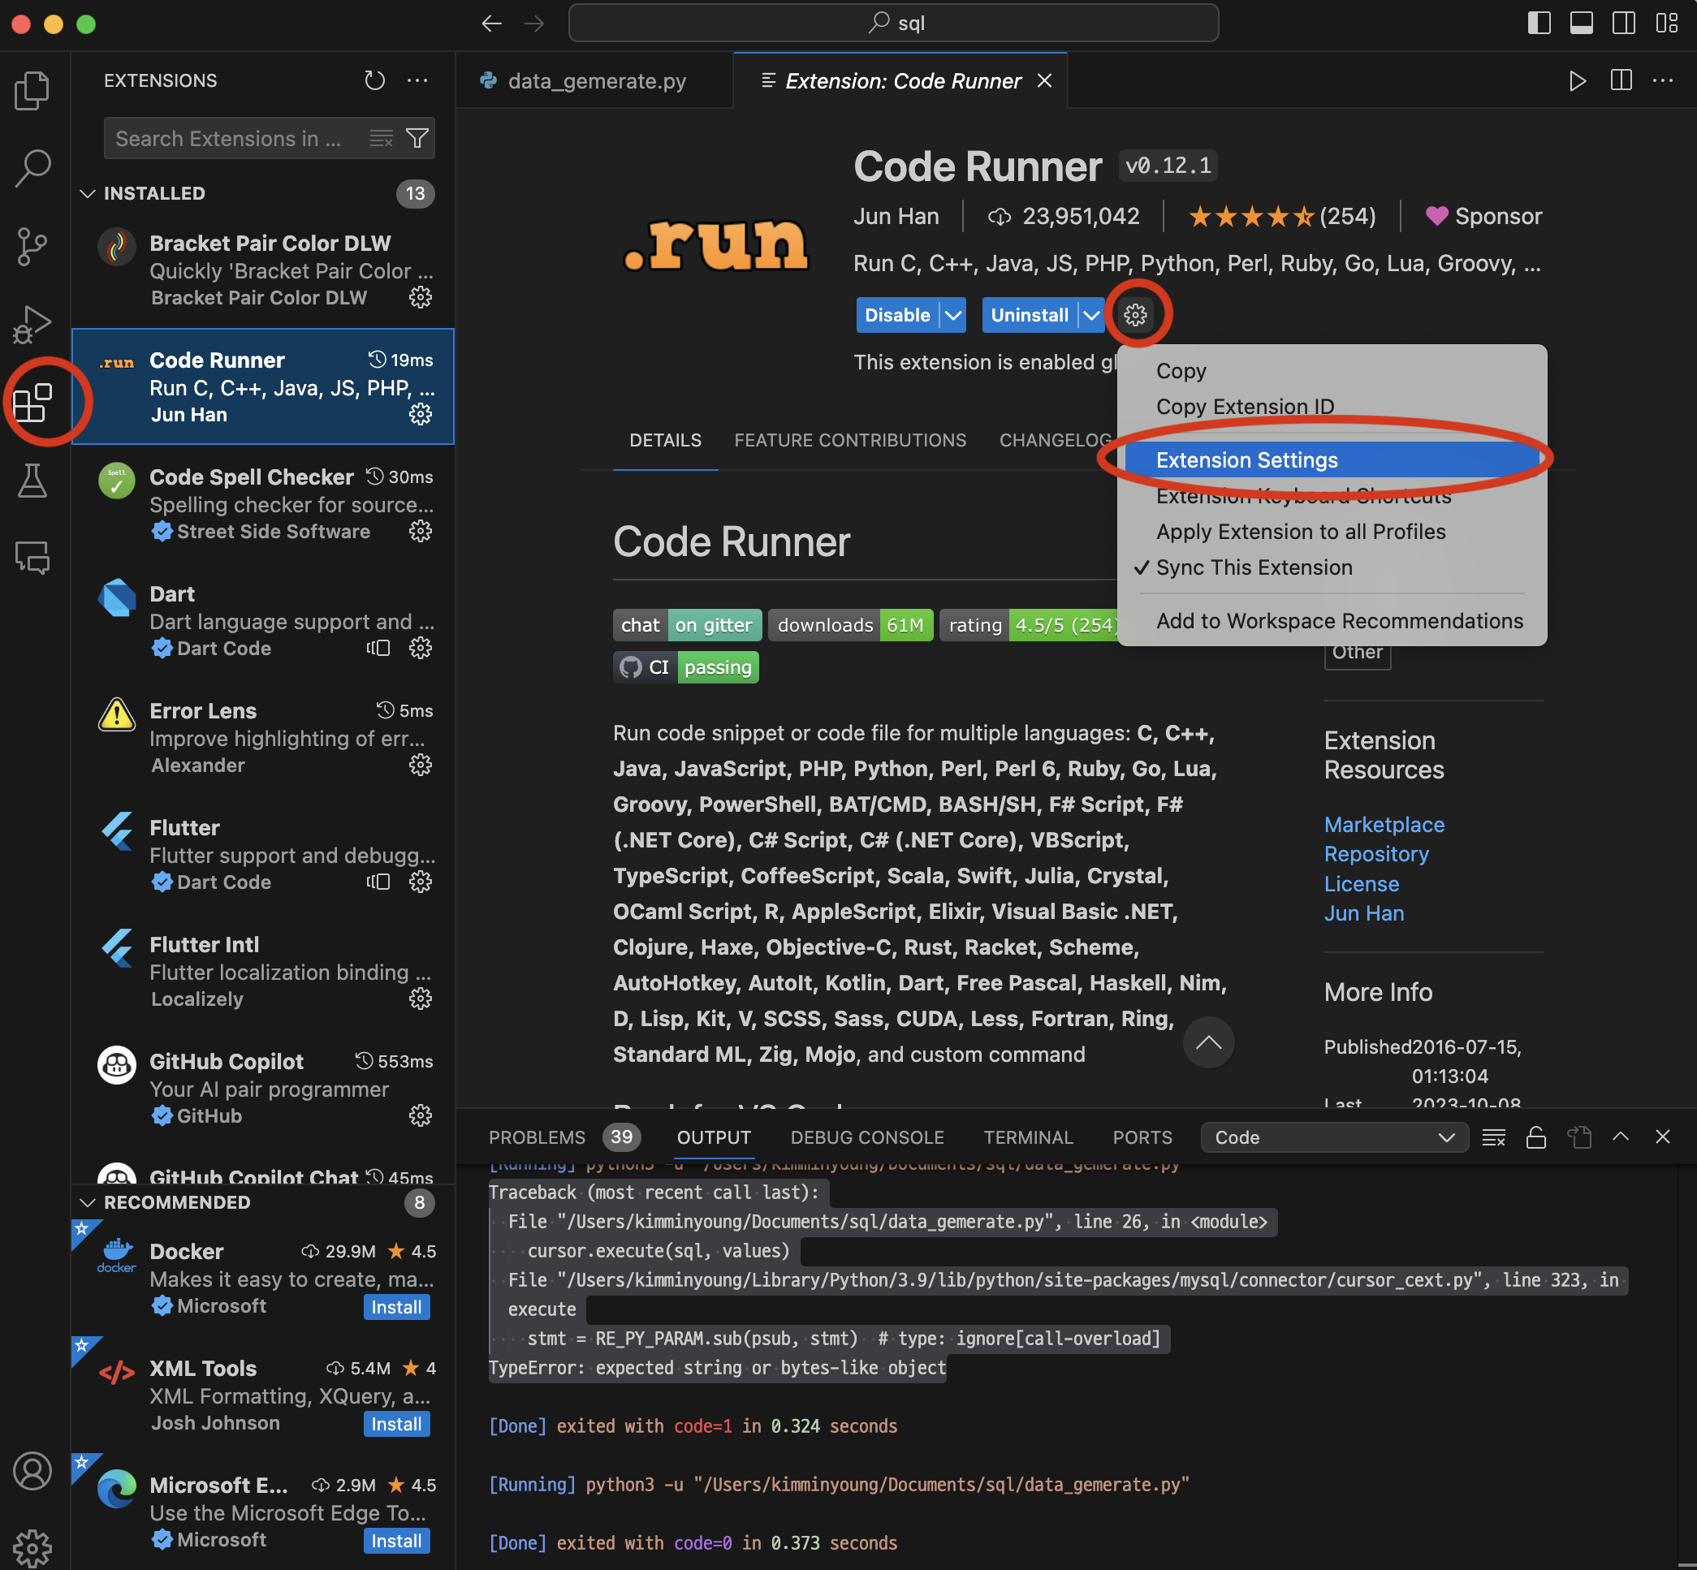The height and width of the screenshot is (1570, 1697).
Task: Open the Marketplace resource link
Action: pos(1384,824)
